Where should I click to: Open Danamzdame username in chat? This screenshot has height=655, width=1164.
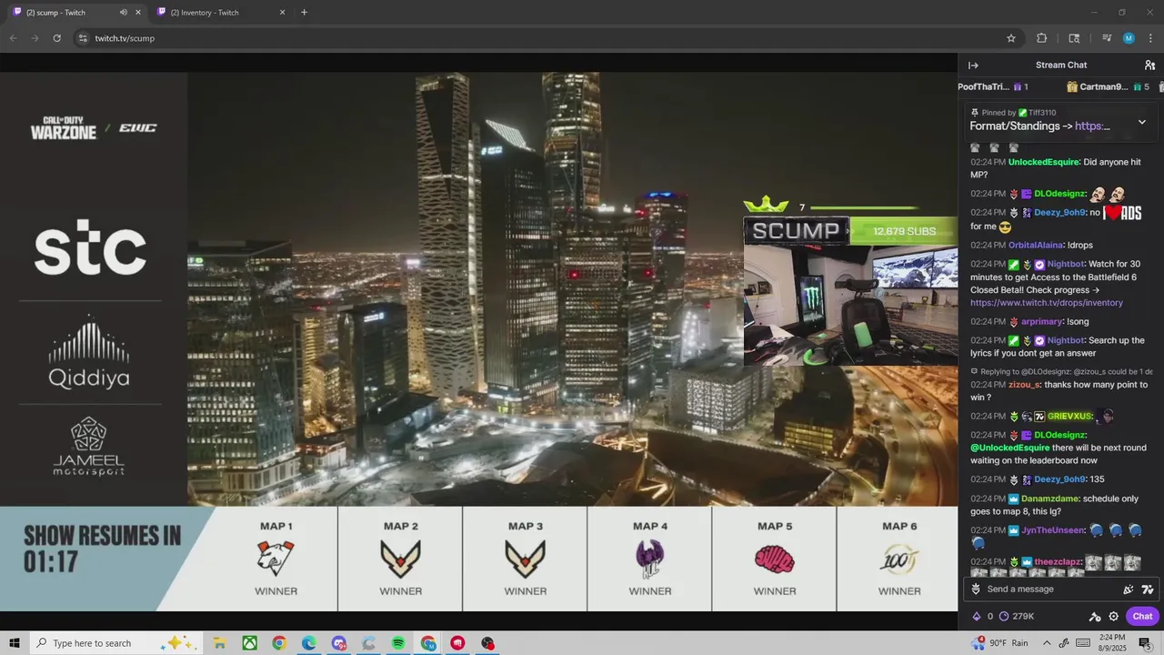pos(1049,499)
